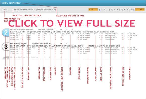Click the blue trap 2 badge
Viewport: 146px width, 99px height.
(6, 32)
